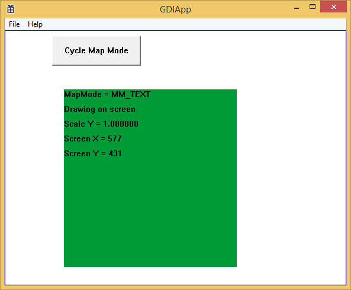Close the GDIApp window
This screenshot has height=290, width=351.
point(334,7)
